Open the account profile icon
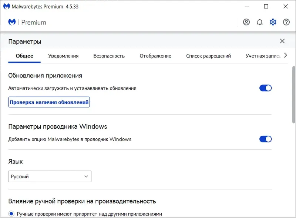The width and height of the screenshot is (296, 218). click(x=246, y=22)
